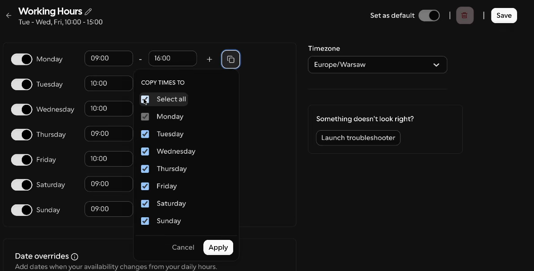Apply the copied times
Screen dimensions: 534x271
(218, 247)
